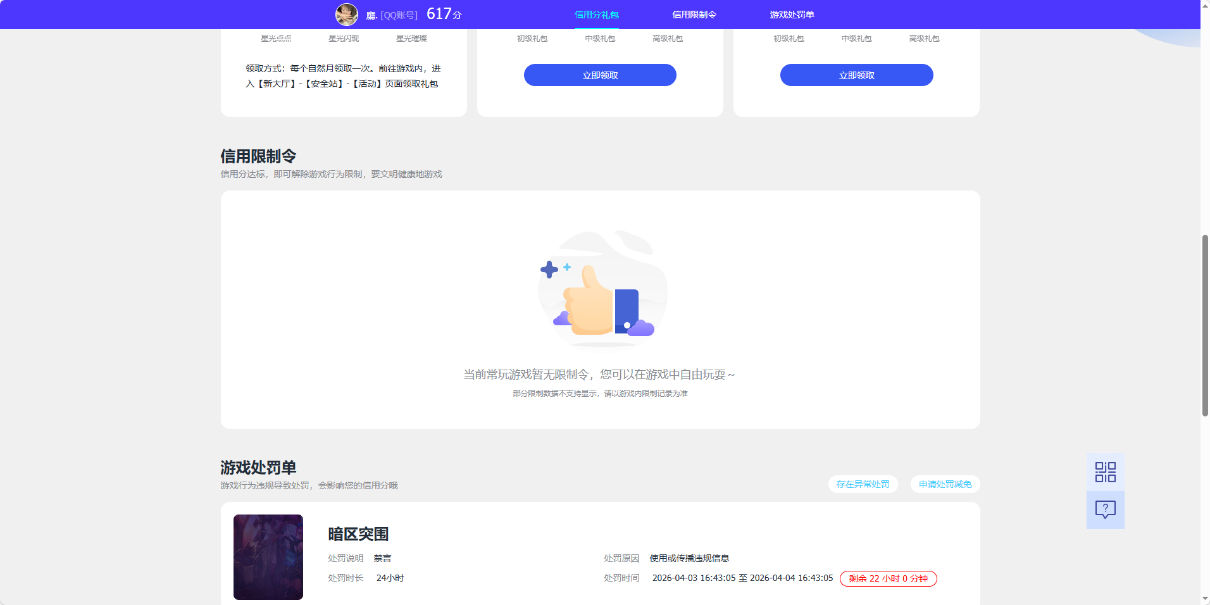Select the 星光璀璨 gift label

[411, 38]
